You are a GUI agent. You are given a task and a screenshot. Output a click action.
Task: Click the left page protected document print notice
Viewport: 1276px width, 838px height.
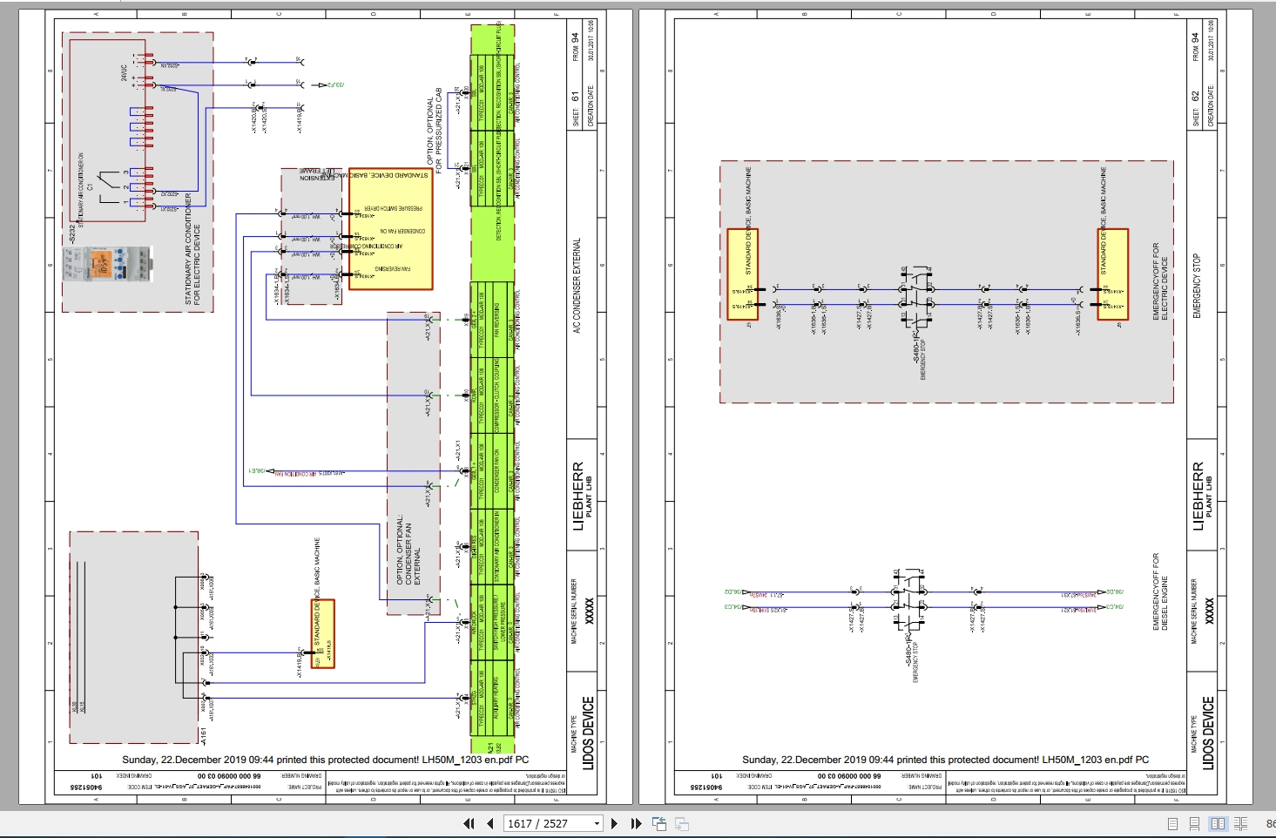pos(326,760)
